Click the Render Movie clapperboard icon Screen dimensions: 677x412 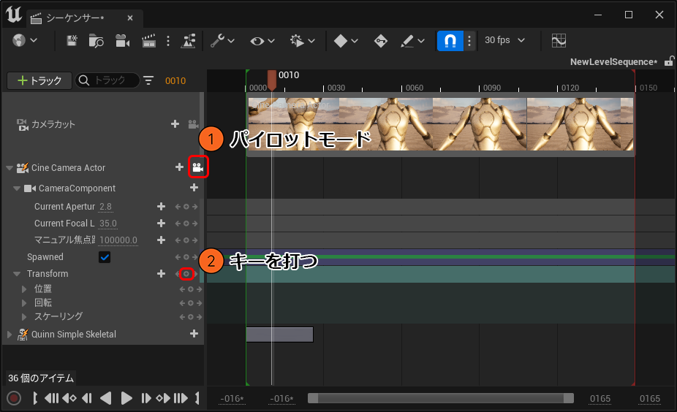(148, 41)
